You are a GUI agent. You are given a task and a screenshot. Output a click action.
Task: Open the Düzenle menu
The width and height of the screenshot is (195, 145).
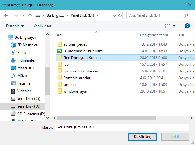[15, 26]
